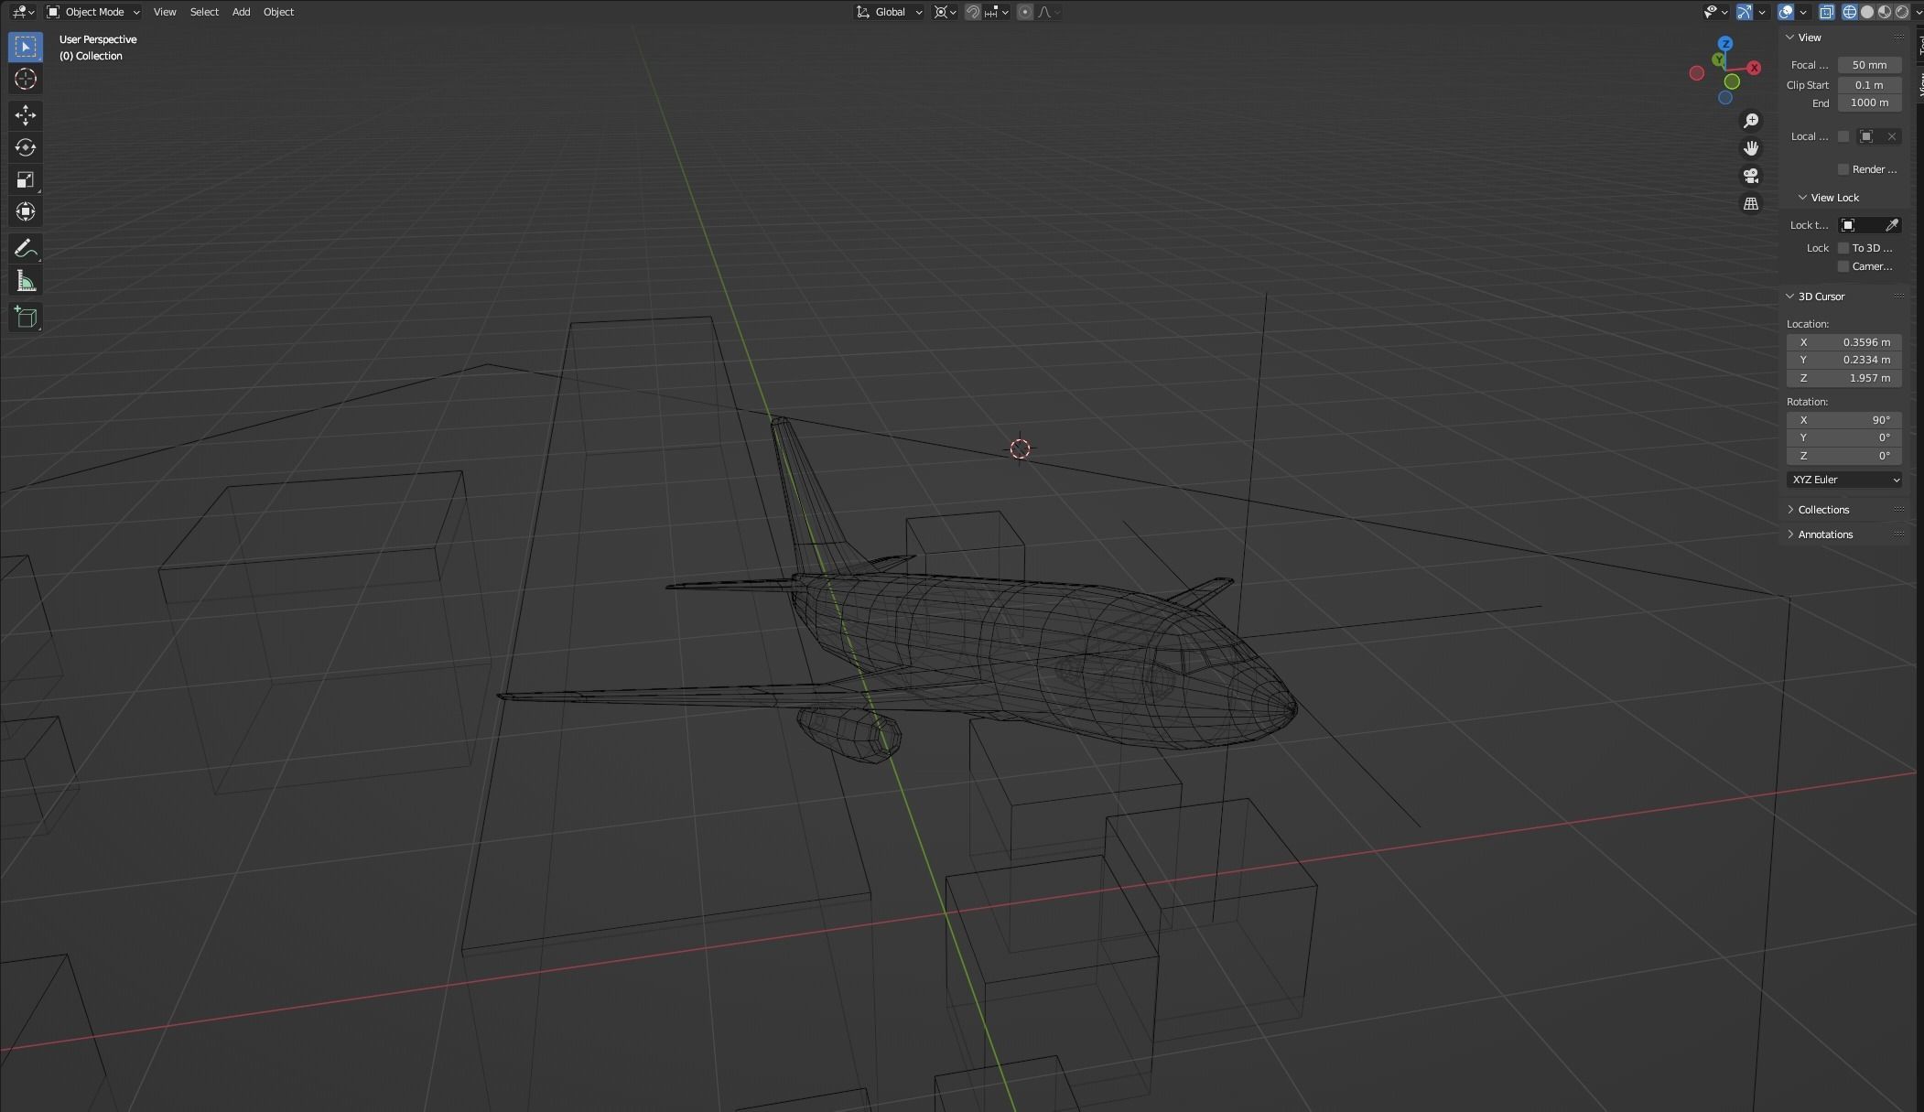Pick the Annotate tool

pyautogui.click(x=26, y=248)
